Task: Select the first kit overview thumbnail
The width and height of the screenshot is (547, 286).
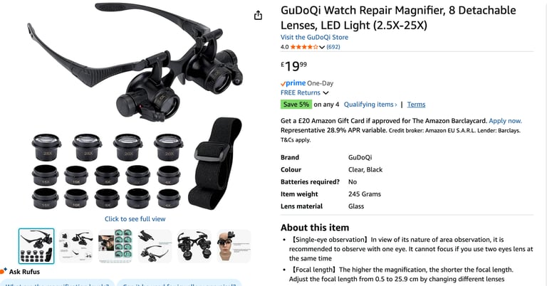Action: 36,246
